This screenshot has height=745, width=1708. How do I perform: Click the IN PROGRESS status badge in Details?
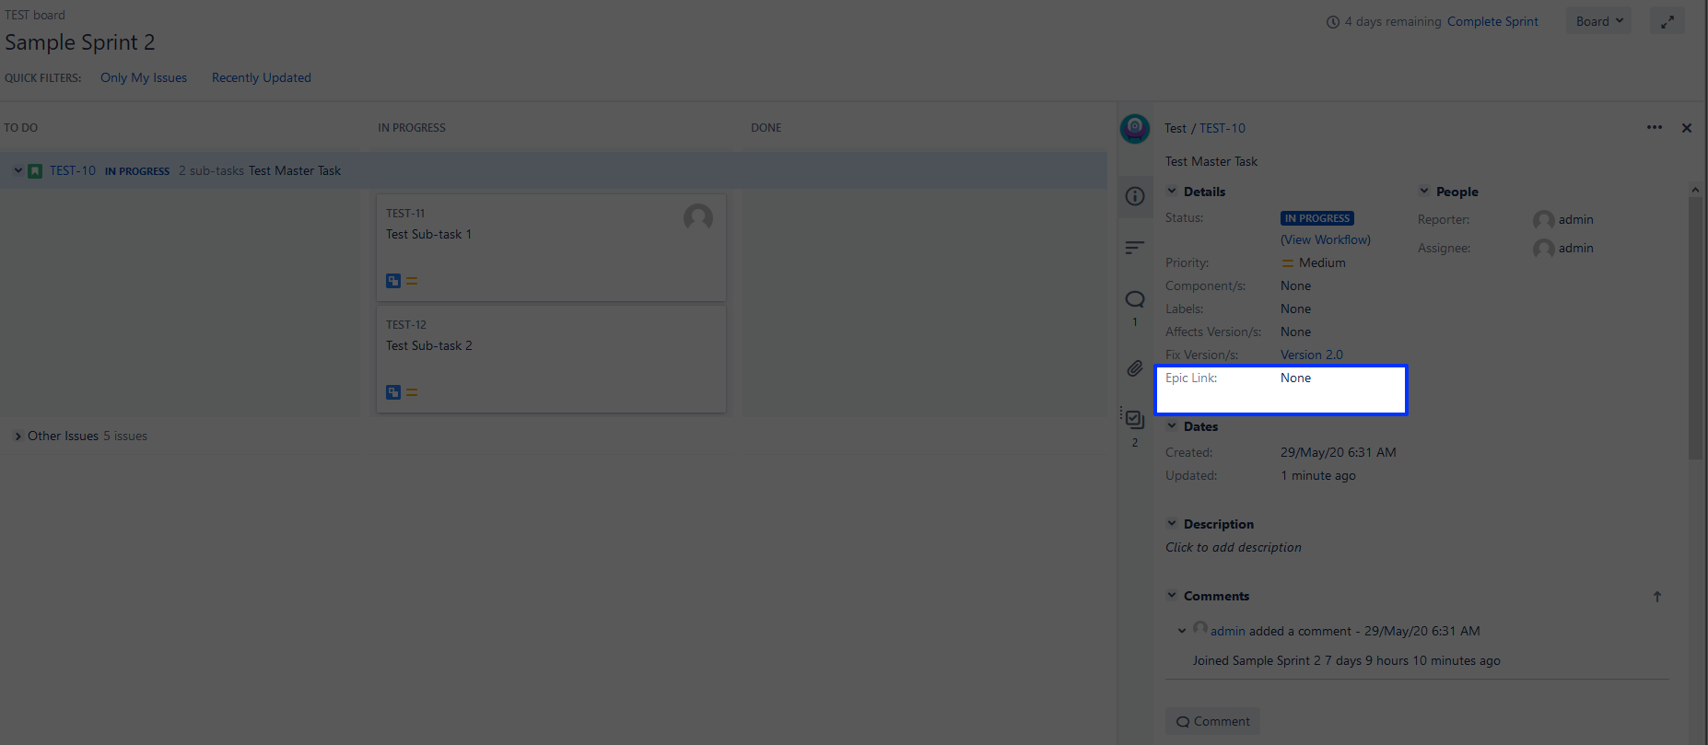tap(1317, 218)
